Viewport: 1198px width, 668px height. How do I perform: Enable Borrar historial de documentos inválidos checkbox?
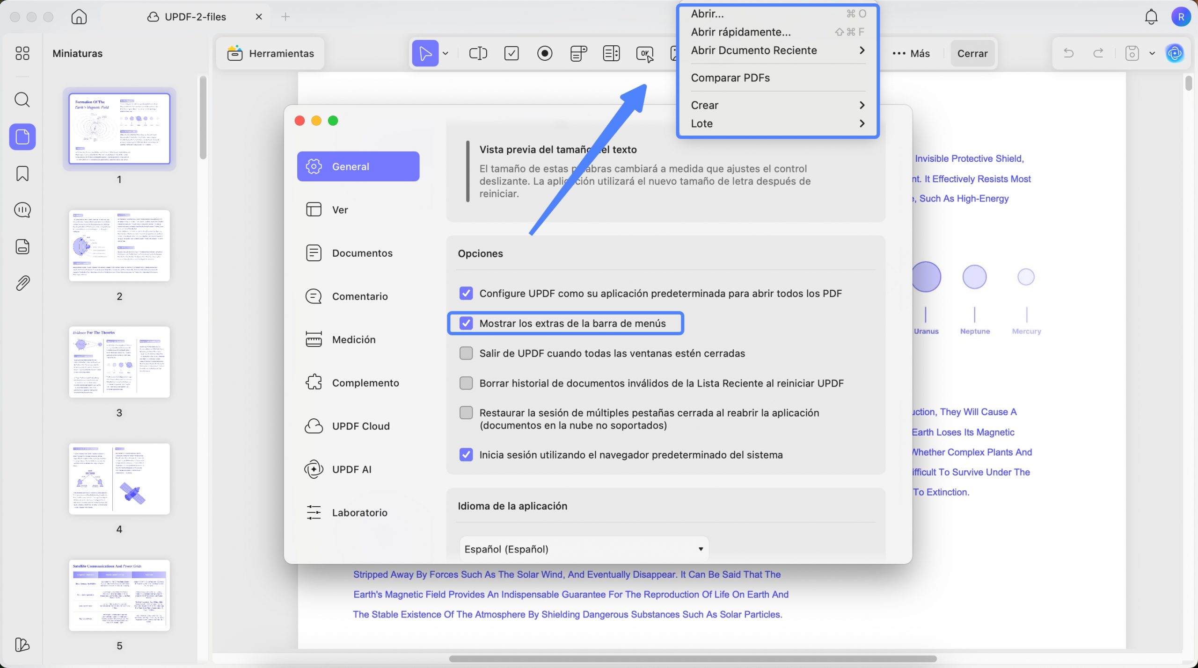[466, 383]
